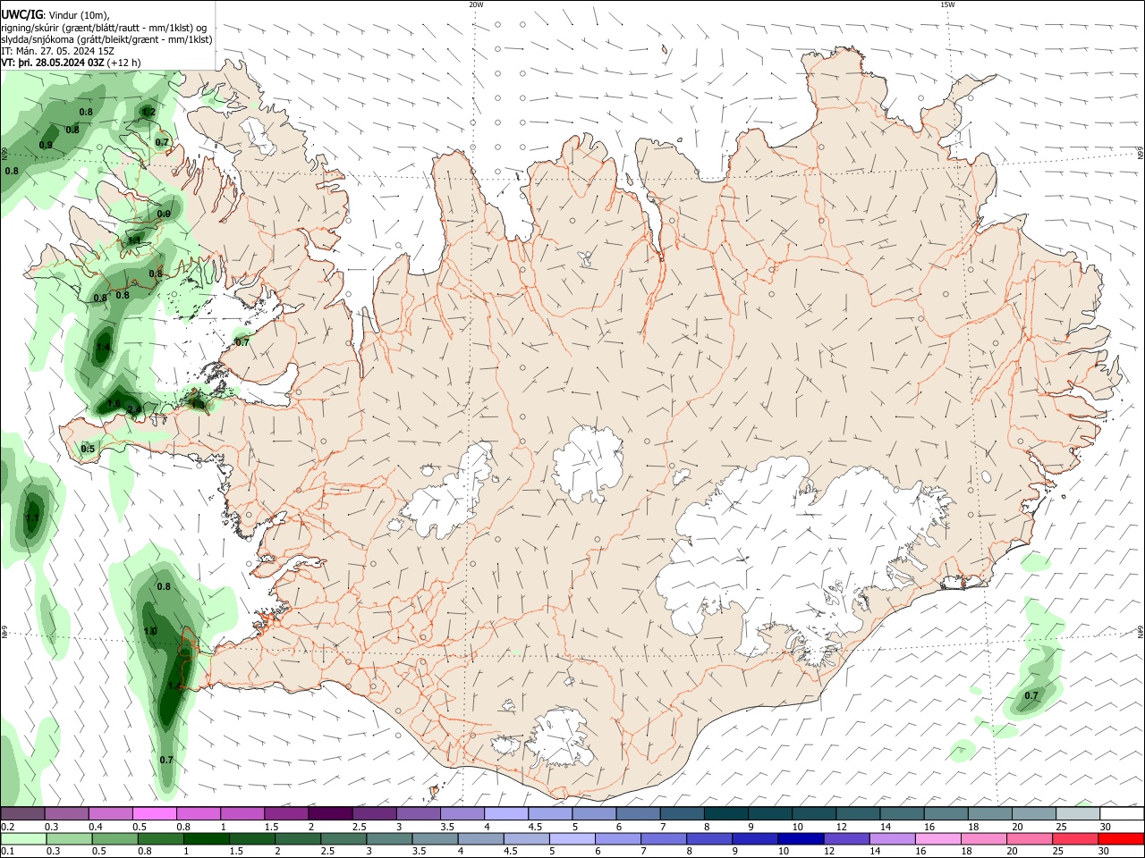Image resolution: width=1145 pixels, height=858 pixels.
Task: Click the "(+12 h)" forecast offset text
Action: 123,63
